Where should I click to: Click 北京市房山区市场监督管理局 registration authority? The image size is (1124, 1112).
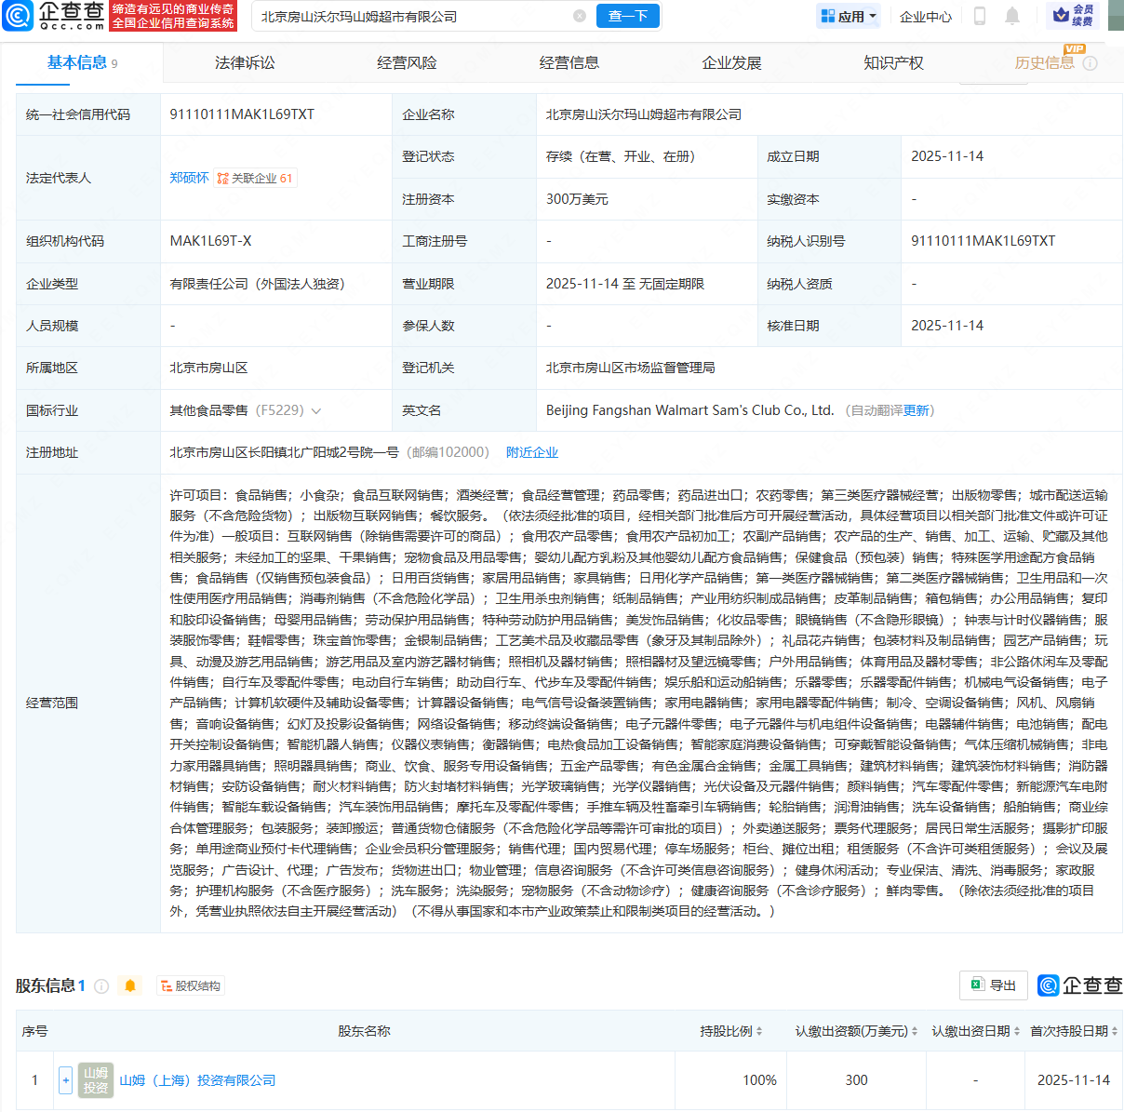(x=630, y=368)
